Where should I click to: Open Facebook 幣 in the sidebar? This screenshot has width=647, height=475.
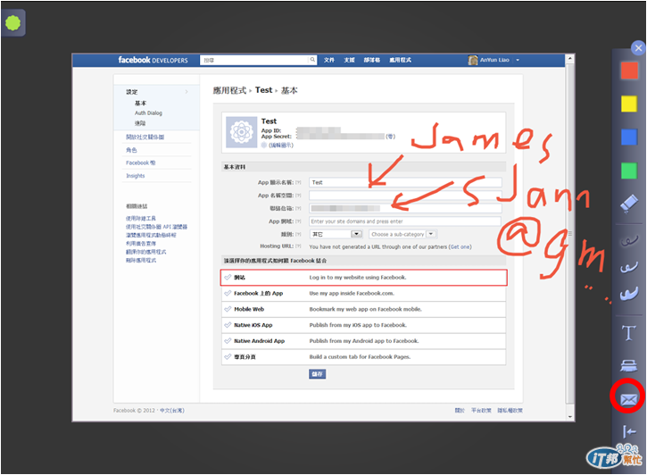tap(141, 162)
